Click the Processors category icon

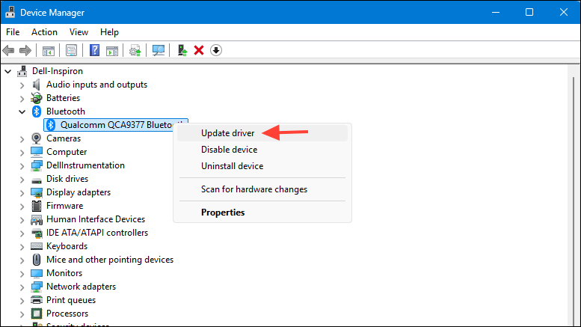tap(37, 314)
